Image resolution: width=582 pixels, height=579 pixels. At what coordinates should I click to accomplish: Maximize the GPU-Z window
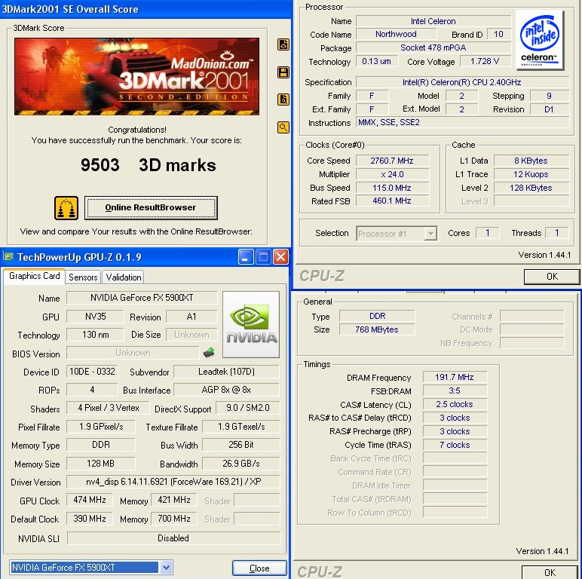pyautogui.click(x=263, y=257)
